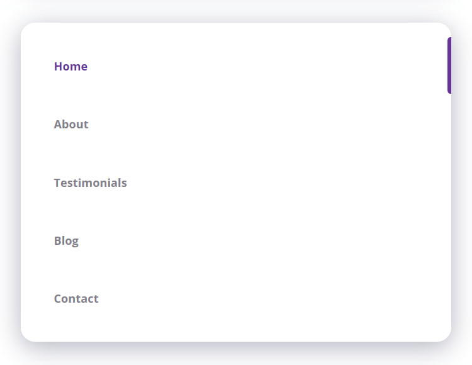Return to Home via the first menu item
The image size is (472, 365).
70,67
